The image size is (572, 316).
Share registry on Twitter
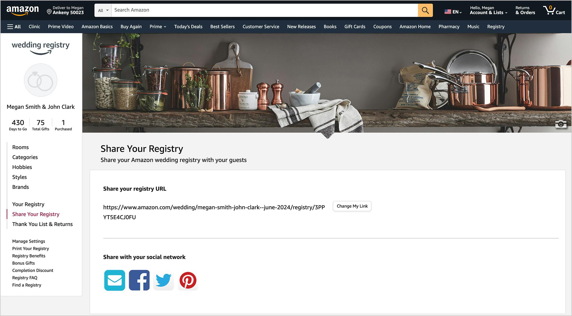pyautogui.click(x=164, y=280)
